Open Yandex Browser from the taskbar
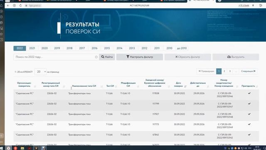Screen dimensions: 266x150 click(8, 148)
